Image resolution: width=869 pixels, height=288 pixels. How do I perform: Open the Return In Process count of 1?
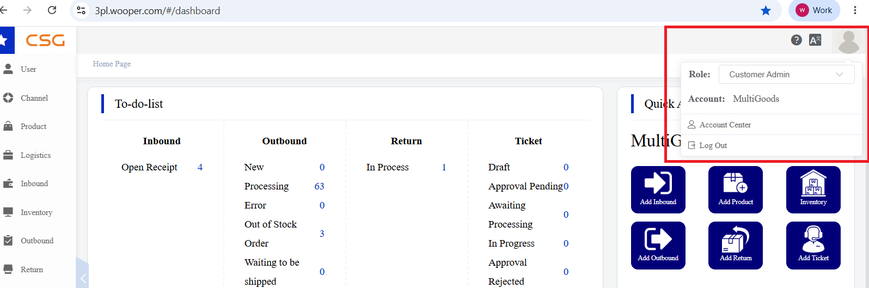pyautogui.click(x=444, y=167)
